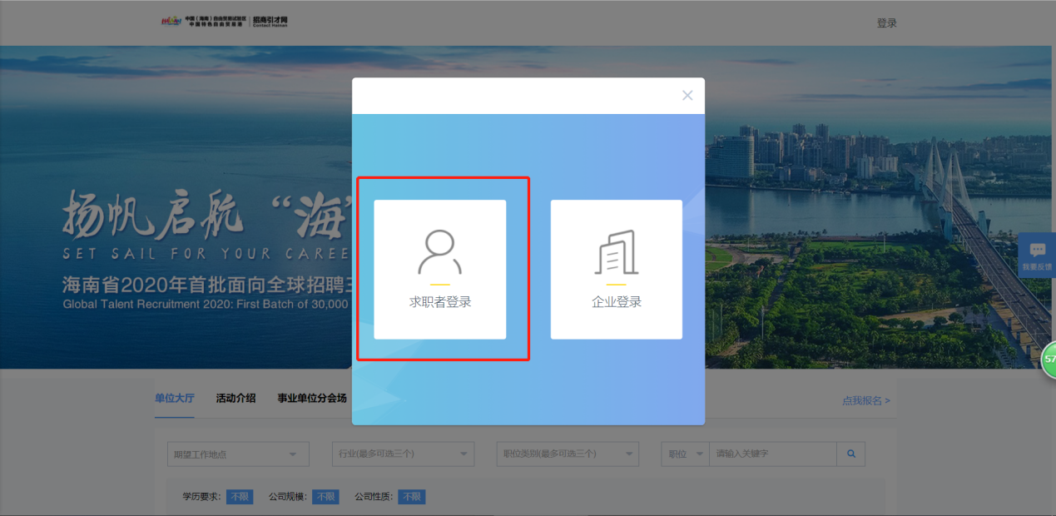Select 不限 for 学历要求

[x=240, y=497]
